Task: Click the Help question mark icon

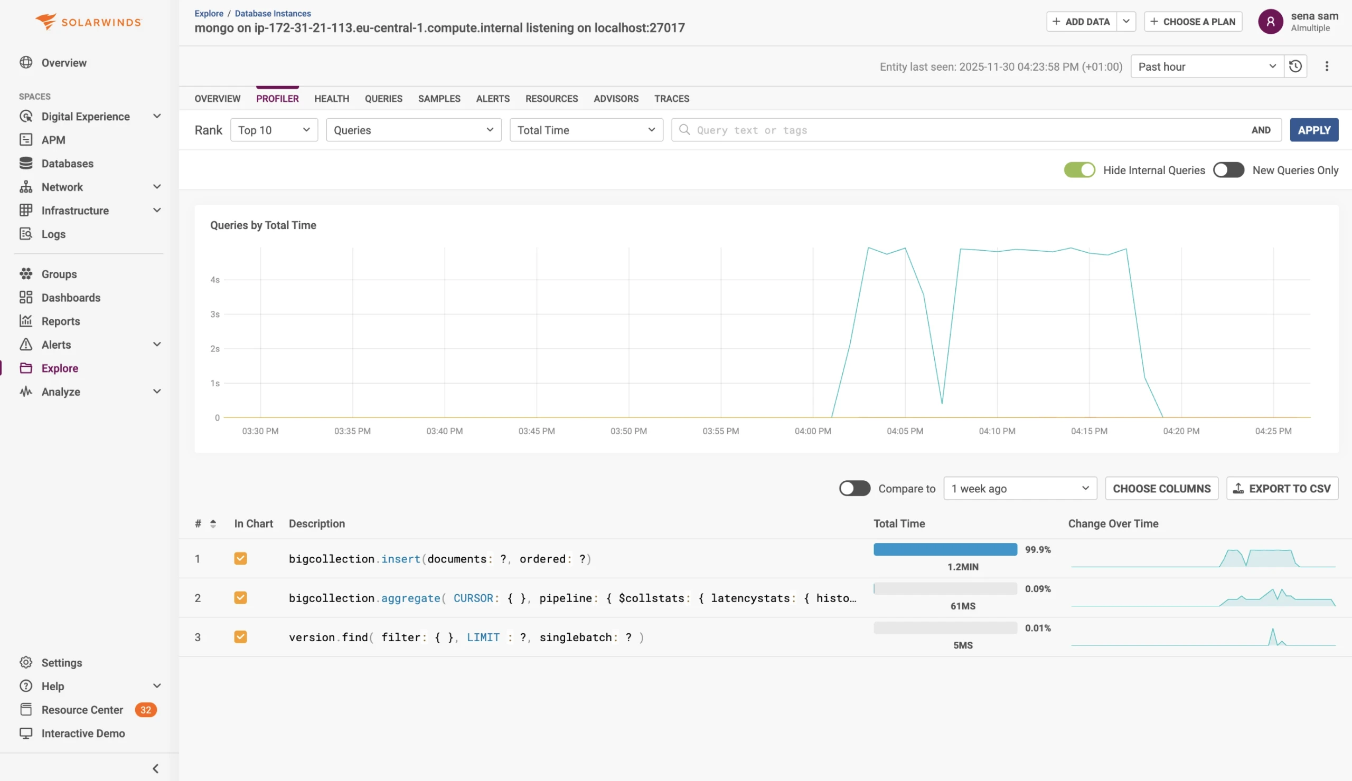Action: pyautogui.click(x=26, y=686)
